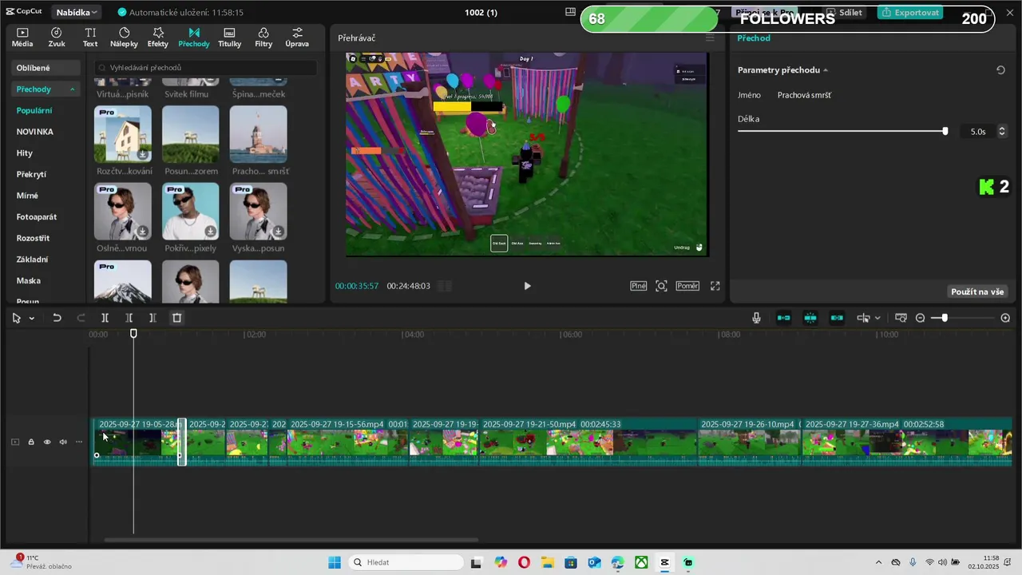
Task: Select the Posun...zorem transition thumbnail
Action: [x=191, y=134]
